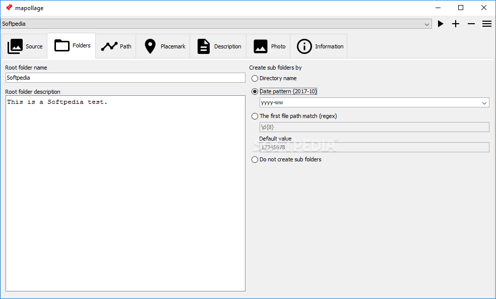The width and height of the screenshot is (496, 299).
Task: Click inside the Root folder description box
Action: click(x=126, y=193)
